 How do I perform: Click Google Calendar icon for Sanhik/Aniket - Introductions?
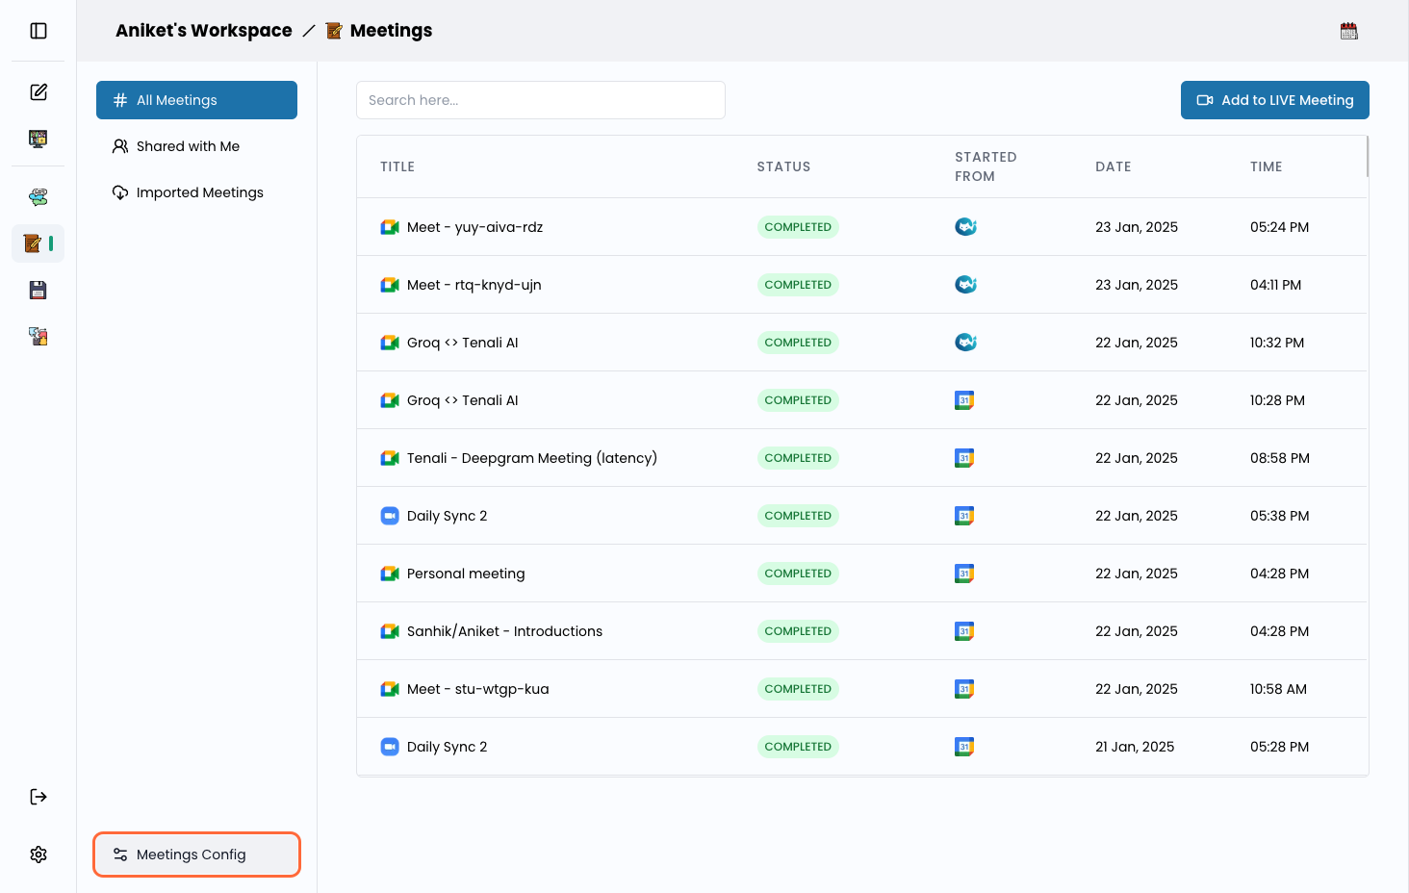(964, 631)
